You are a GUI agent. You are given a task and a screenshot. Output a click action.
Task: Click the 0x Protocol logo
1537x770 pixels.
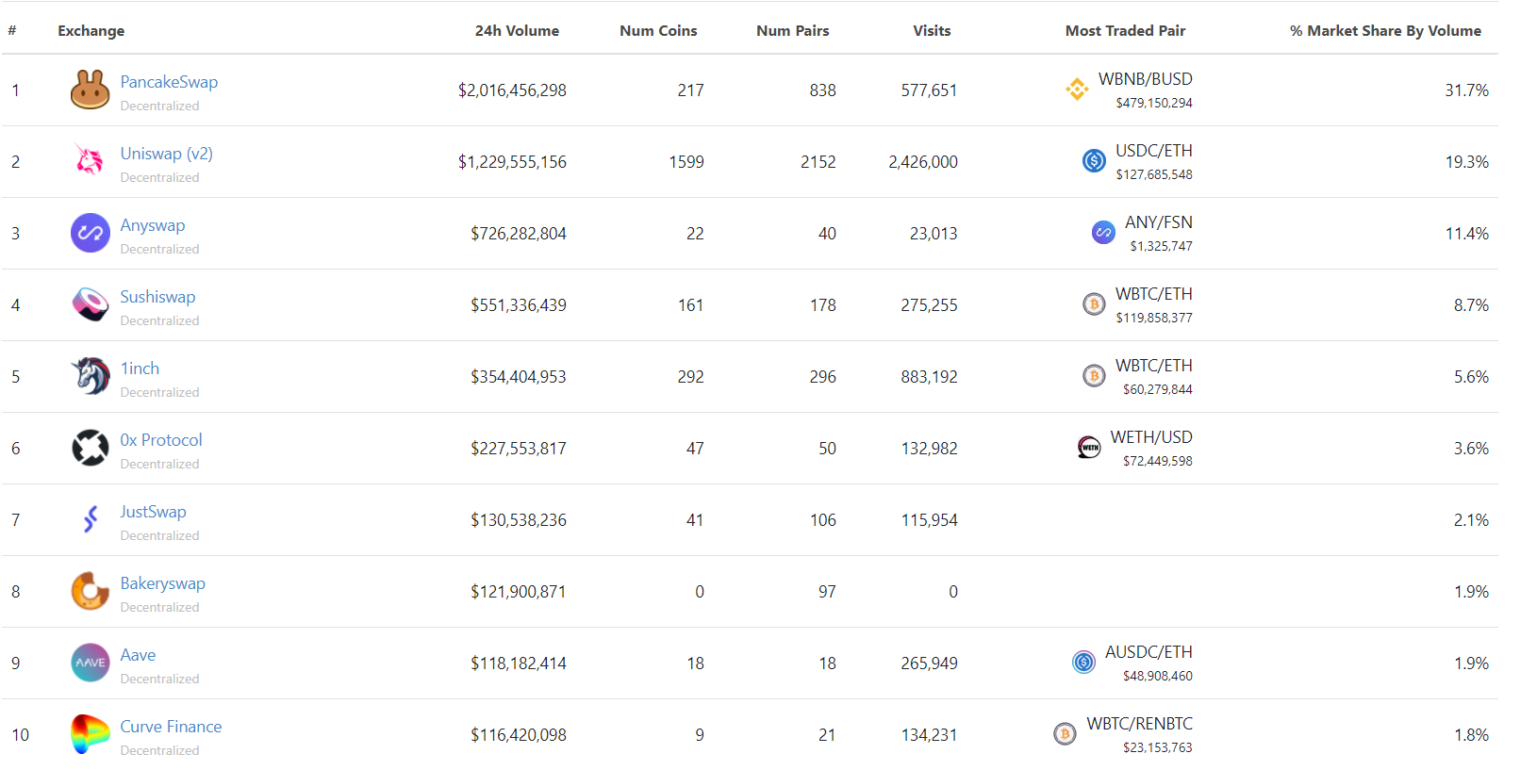click(91, 448)
